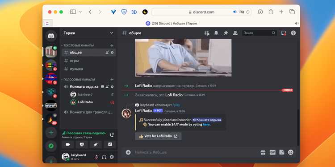Open Lofi Radio bot avatar
This screenshot has height=167, width=335.
[x=126, y=113]
